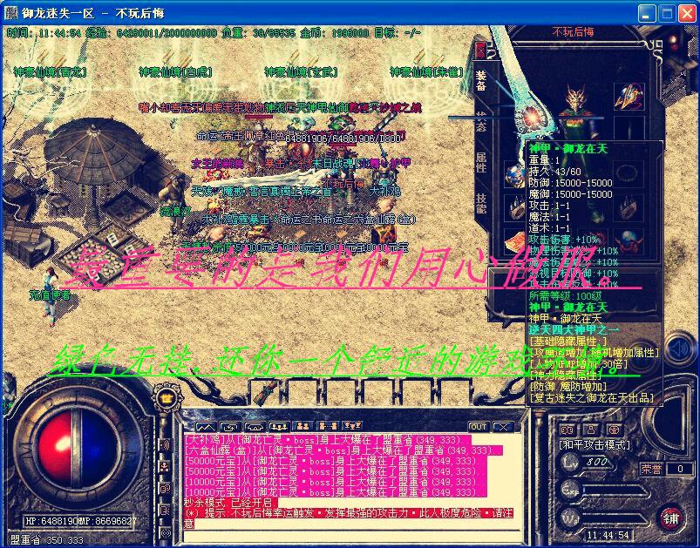Click the chat text input field
Screen dimensions: 700x548
click(x=353, y=536)
